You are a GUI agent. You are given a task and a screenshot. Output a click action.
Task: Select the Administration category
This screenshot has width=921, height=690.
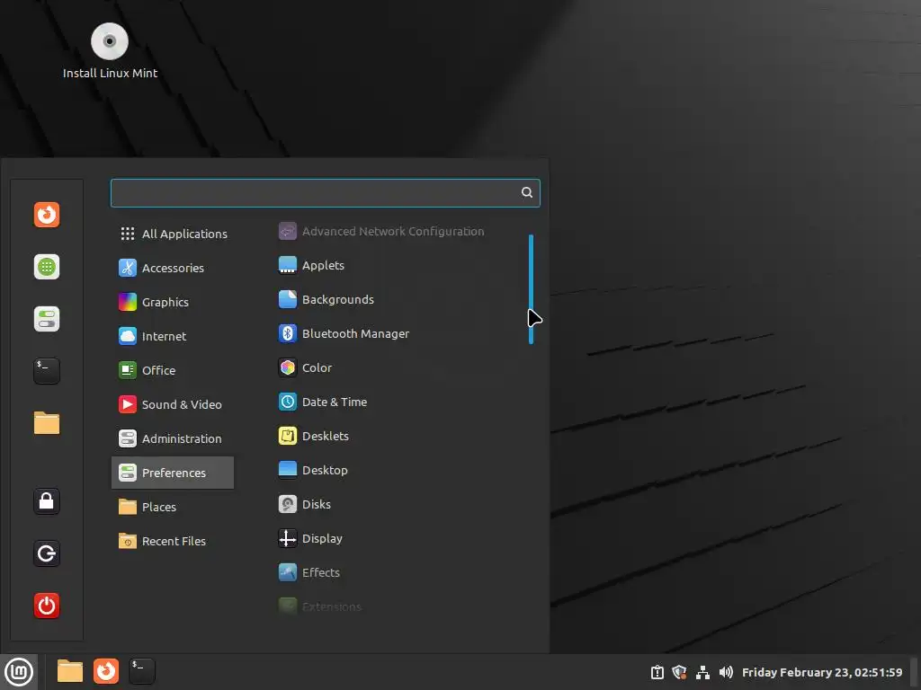(173, 438)
